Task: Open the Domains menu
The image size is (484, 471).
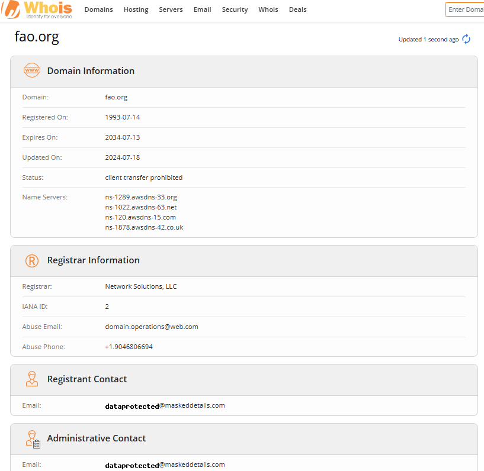Action: pos(99,9)
